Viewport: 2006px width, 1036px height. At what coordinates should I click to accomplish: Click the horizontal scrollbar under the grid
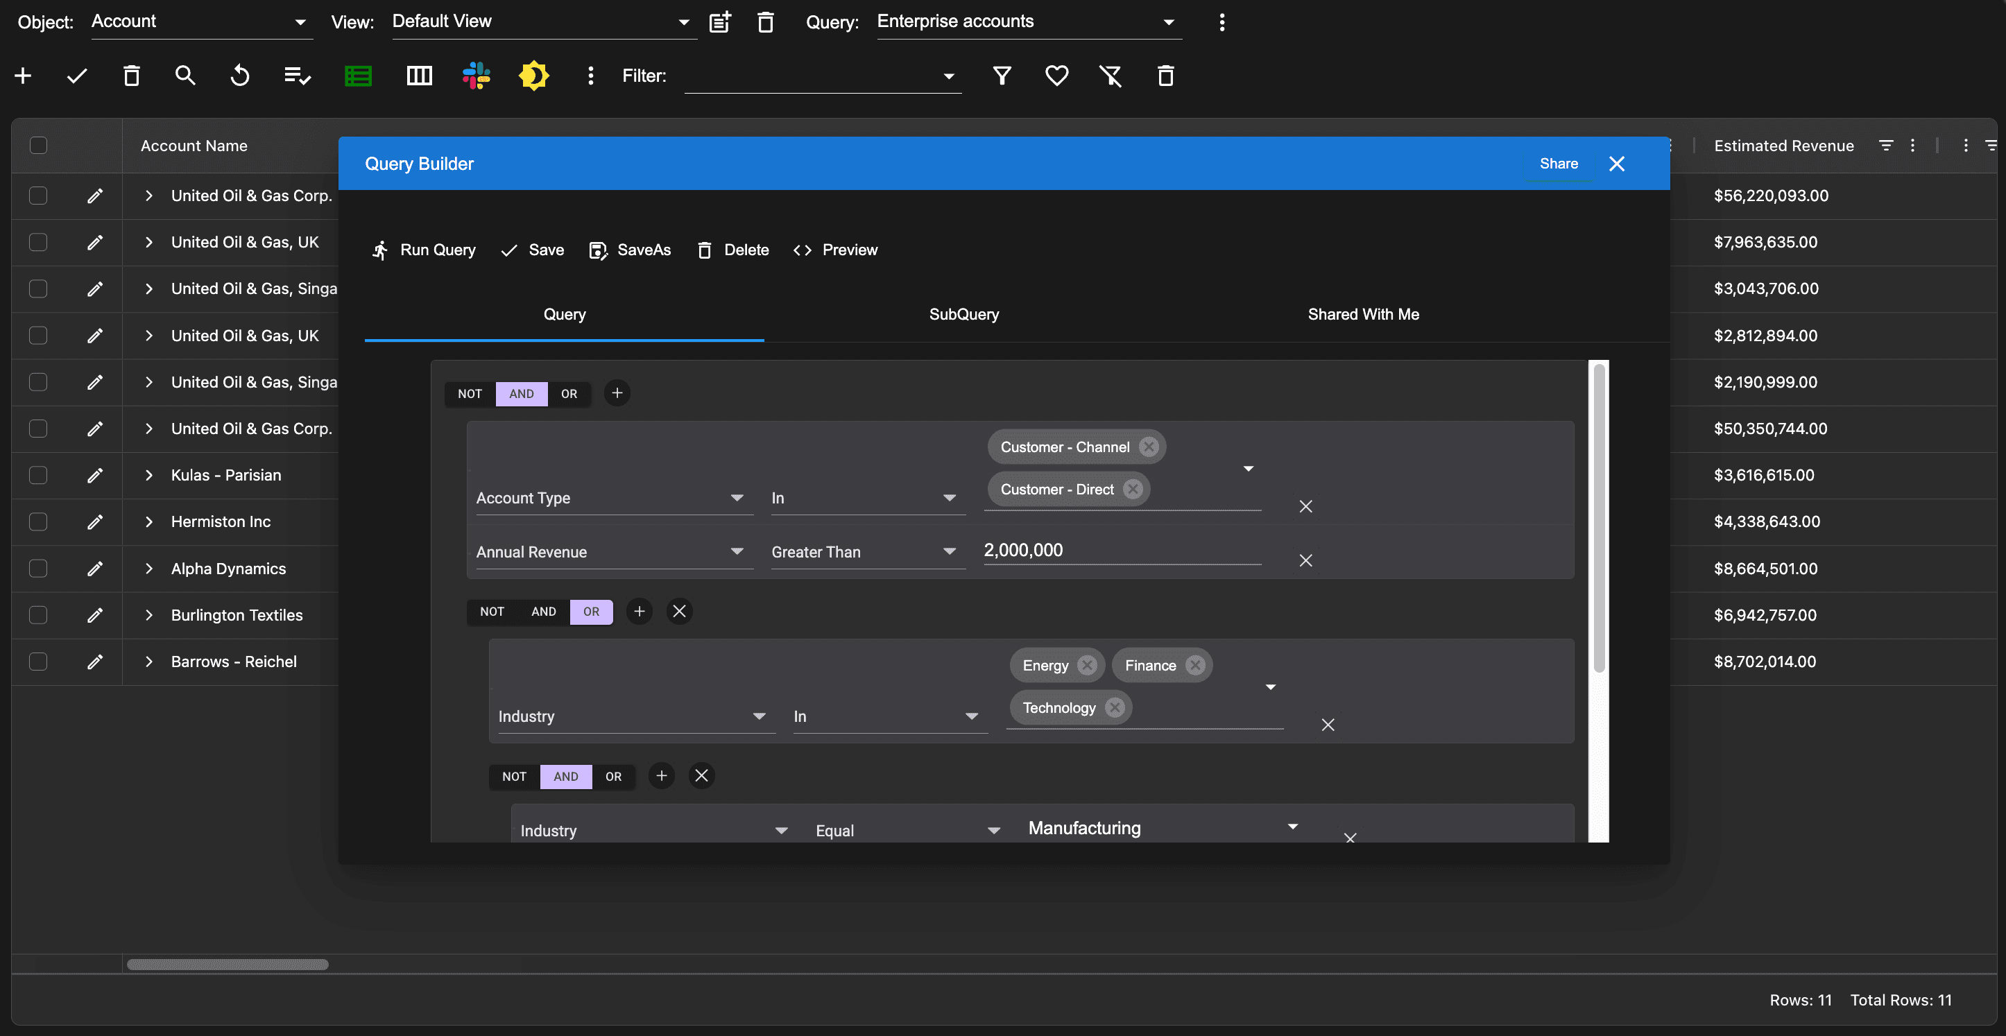click(228, 965)
